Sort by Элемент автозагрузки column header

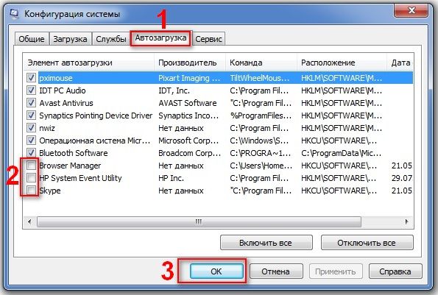[89, 63]
